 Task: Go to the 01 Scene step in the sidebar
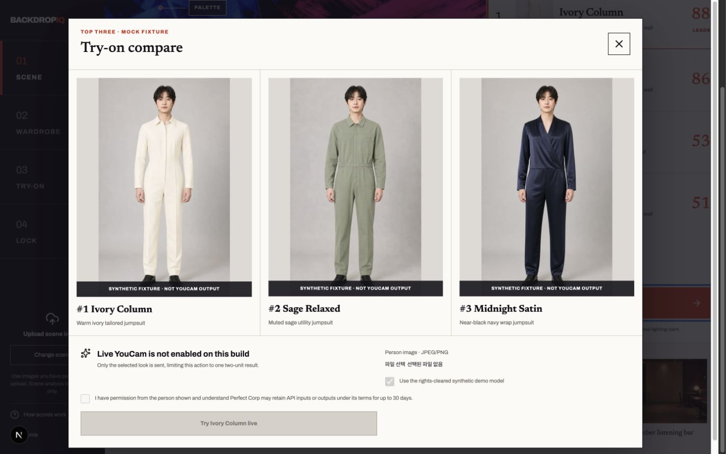[x=35, y=68]
